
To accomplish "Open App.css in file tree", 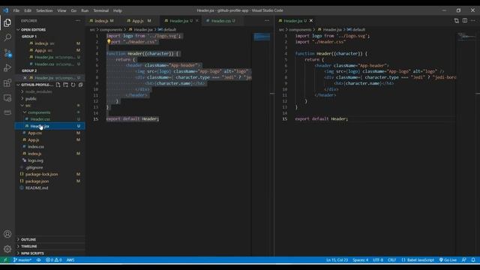I will (34, 133).
